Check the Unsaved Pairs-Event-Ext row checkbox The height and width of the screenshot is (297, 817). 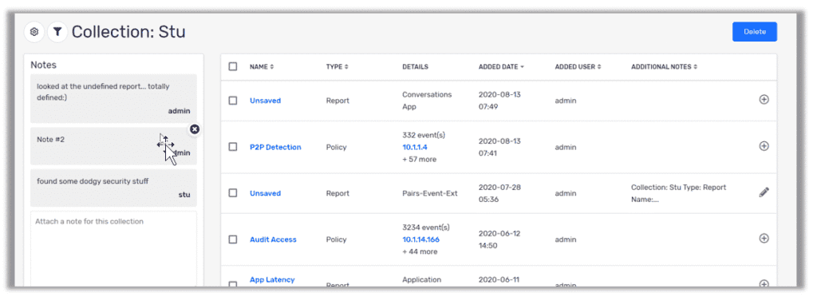click(x=233, y=192)
